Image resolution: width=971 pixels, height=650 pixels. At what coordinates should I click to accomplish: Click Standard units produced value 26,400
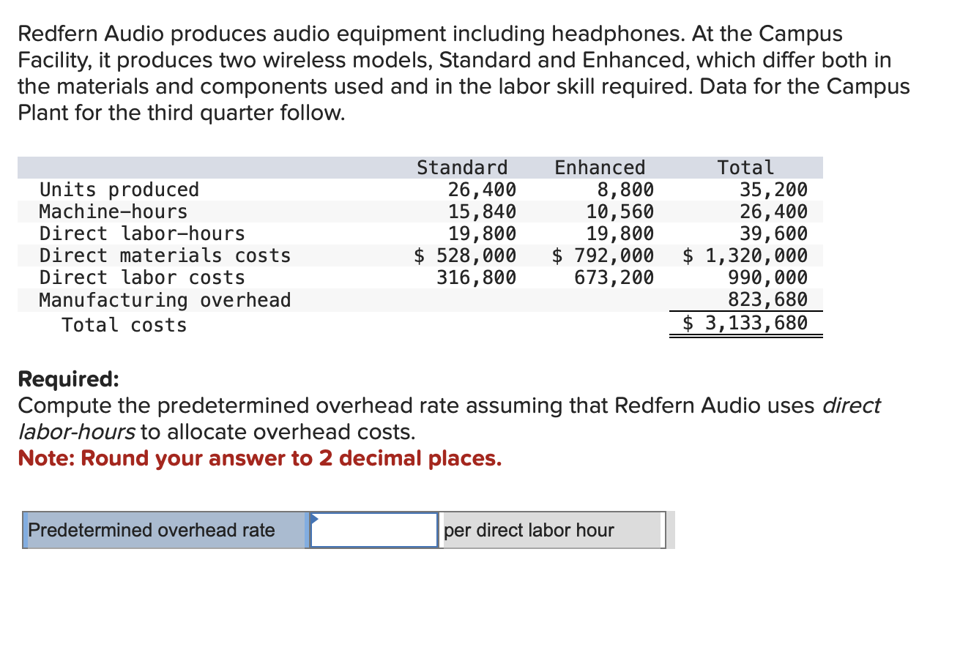[x=482, y=190]
